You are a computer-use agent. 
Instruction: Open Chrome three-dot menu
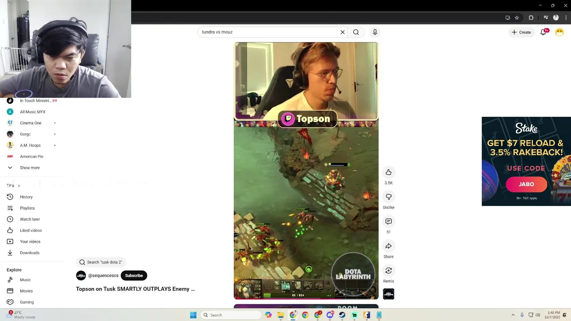566,18
